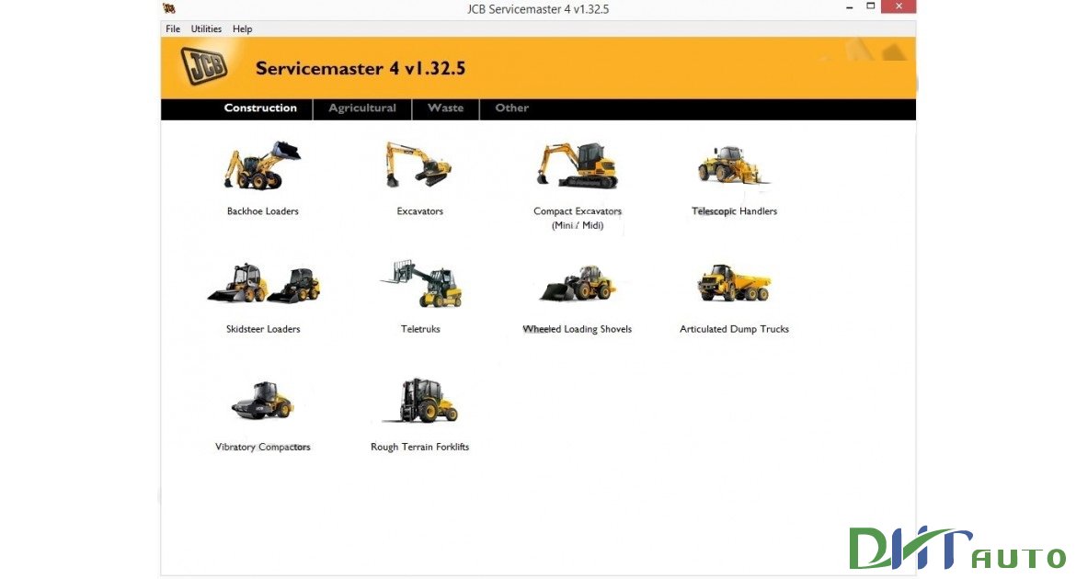Viewport: 1076px width, 579px height.
Task: Open the Help menu
Action: tap(242, 28)
